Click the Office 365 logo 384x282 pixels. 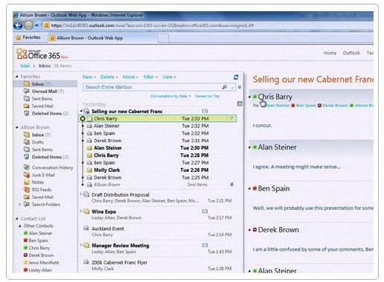(42, 54)
